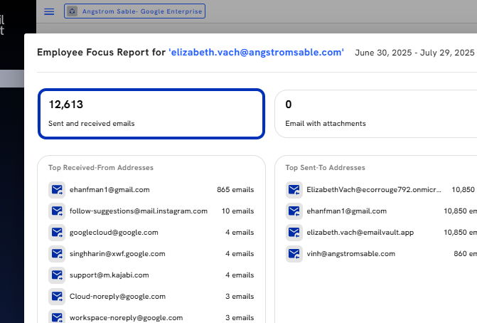The image size is (477, 323).
Task: Click mail icon beside Cloud-noreply@google.com
Action: (57, 297)
